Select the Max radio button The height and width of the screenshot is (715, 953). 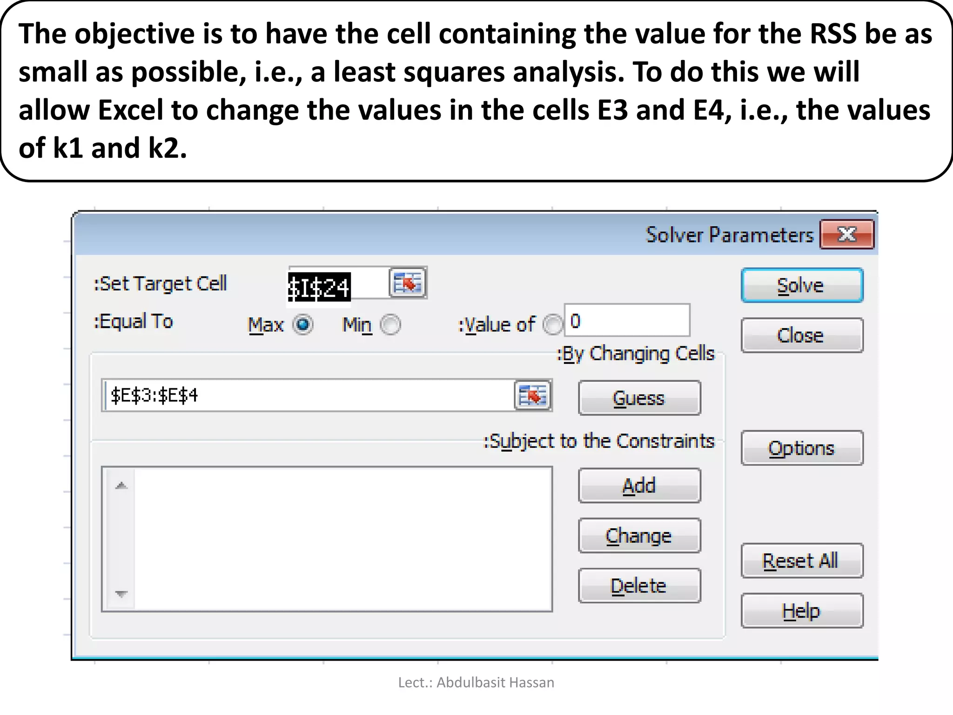click(x=303, y=324)
